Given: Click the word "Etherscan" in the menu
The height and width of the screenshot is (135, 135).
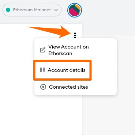Looking at the screenshot, I should pyautogui.click(x=60, y=53).
